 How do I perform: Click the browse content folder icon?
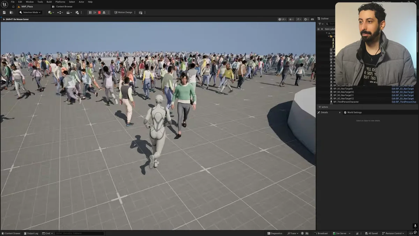click(11, 13)
